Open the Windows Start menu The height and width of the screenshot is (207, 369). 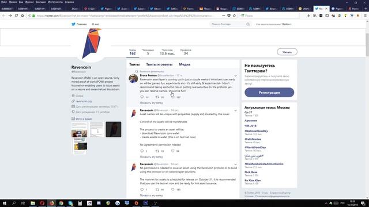[4, 203]
